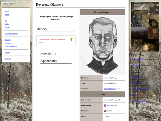Click the 'Forgive your enemies' quote
This screenshot has width=161, height=121.
click(x=56, y=18)
